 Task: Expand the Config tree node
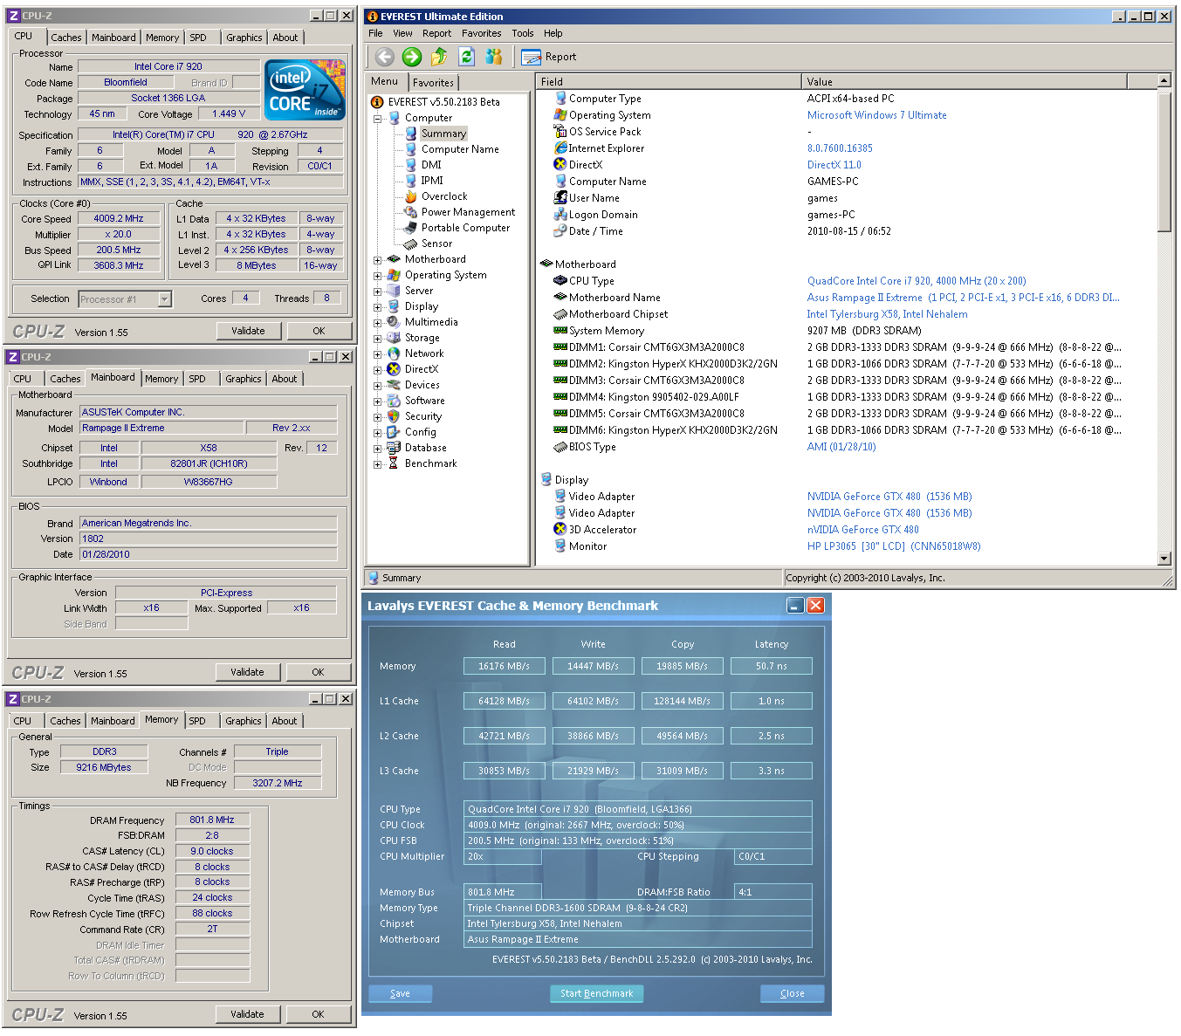(378, 432)
